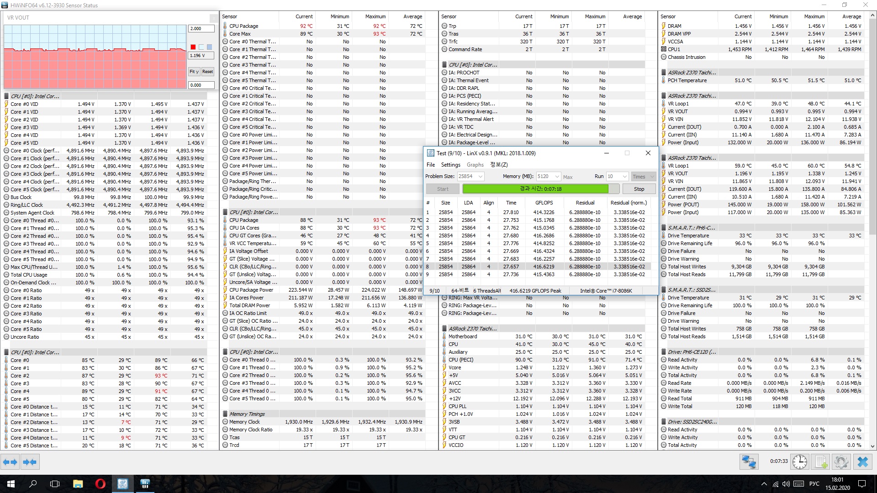Open sensor settings gear icon

[841, 462]
